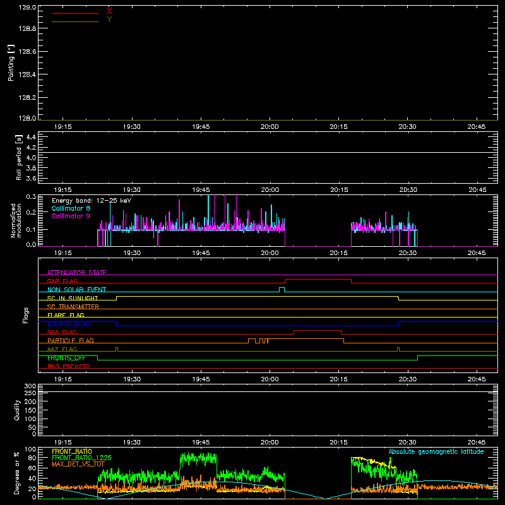Click the 128.2 tick on Pointing axis
505x505 pixels.
click(x=27, y=98)
